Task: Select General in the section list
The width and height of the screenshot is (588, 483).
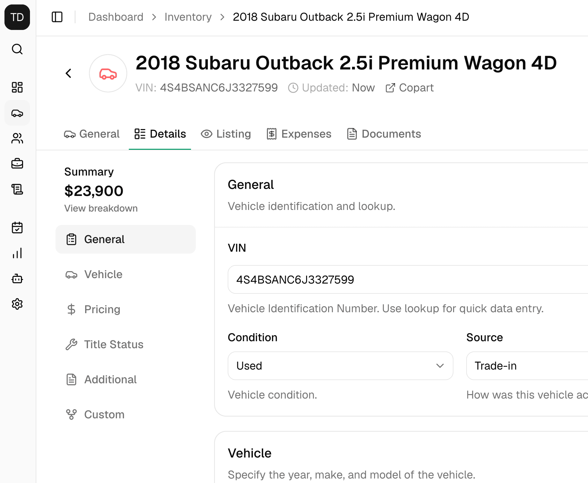Action: 126,239
